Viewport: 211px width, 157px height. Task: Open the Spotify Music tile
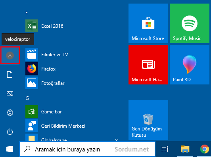point(190,23)
